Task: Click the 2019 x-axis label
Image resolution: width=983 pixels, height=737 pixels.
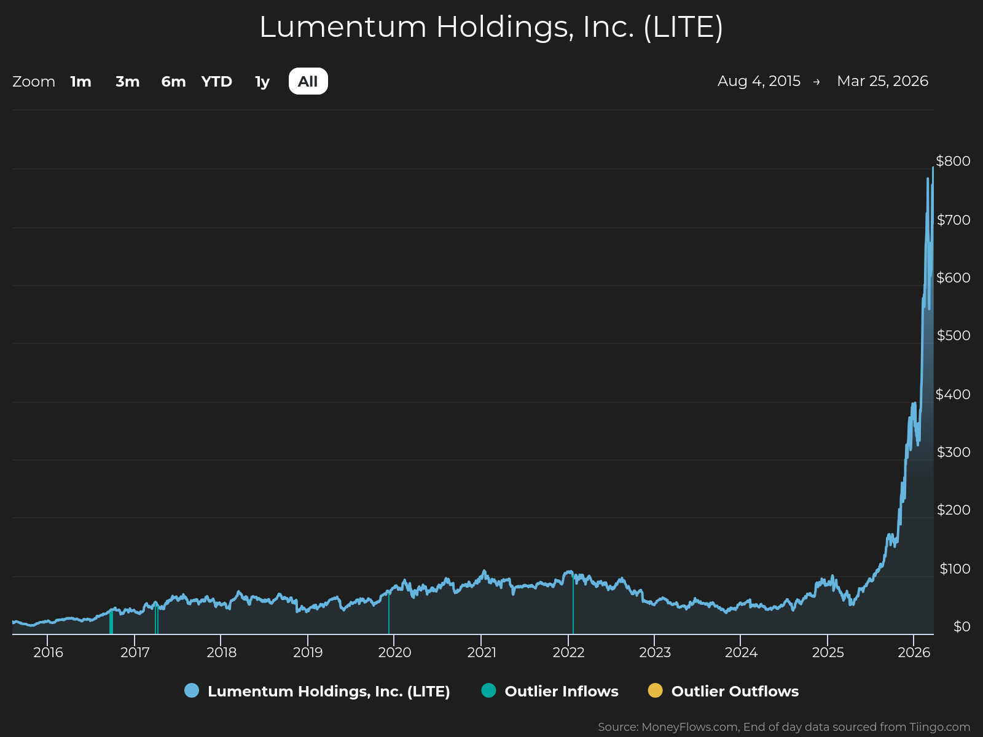Action: click(x=308, y=652)
